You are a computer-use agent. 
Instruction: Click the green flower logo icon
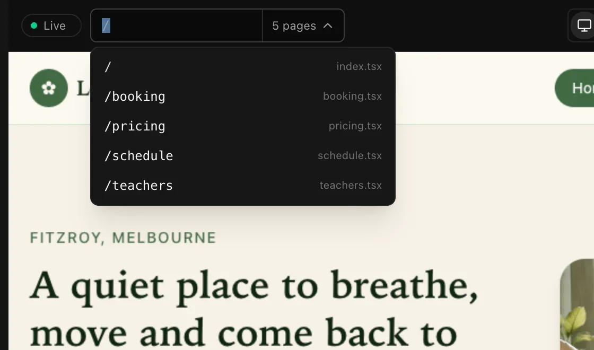(49, 88)
